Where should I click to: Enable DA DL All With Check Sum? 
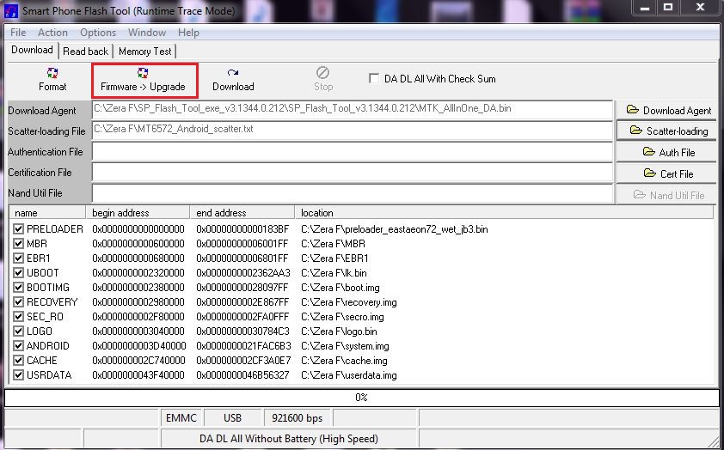click(374, 78)
